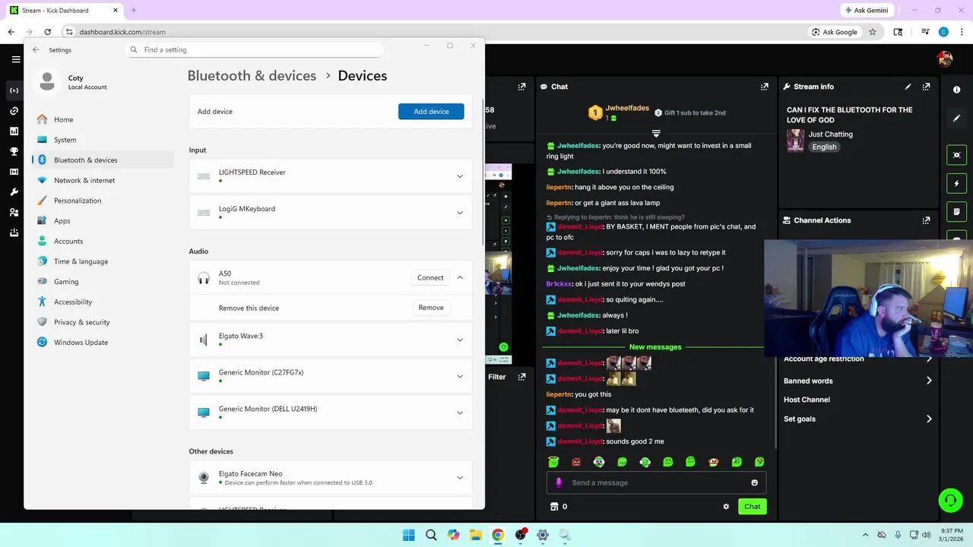
Task: Expand Generic Monitor (C27FG7x)
Action: (x=460, y=376)
